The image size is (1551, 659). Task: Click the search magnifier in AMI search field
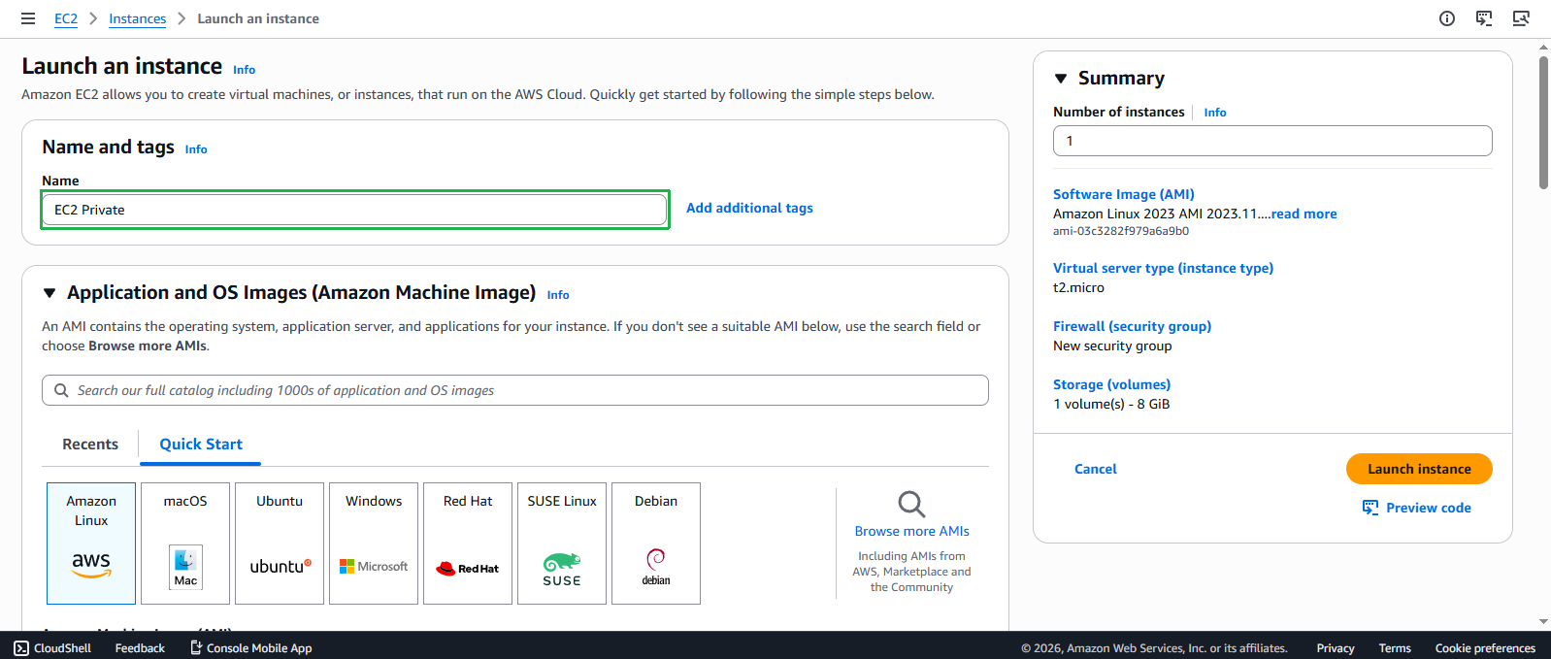[x=61, y=390]
